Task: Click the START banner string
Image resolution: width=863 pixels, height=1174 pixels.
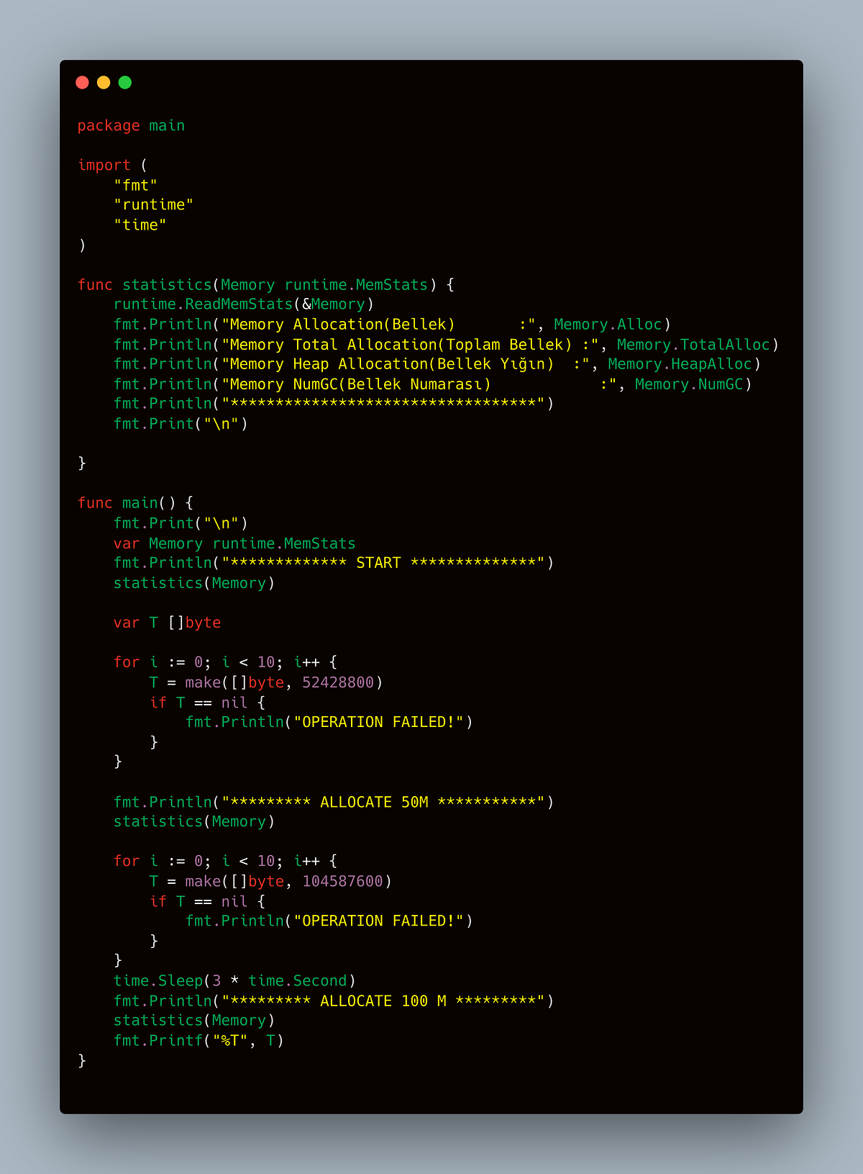Action: (x=383, y=563)
